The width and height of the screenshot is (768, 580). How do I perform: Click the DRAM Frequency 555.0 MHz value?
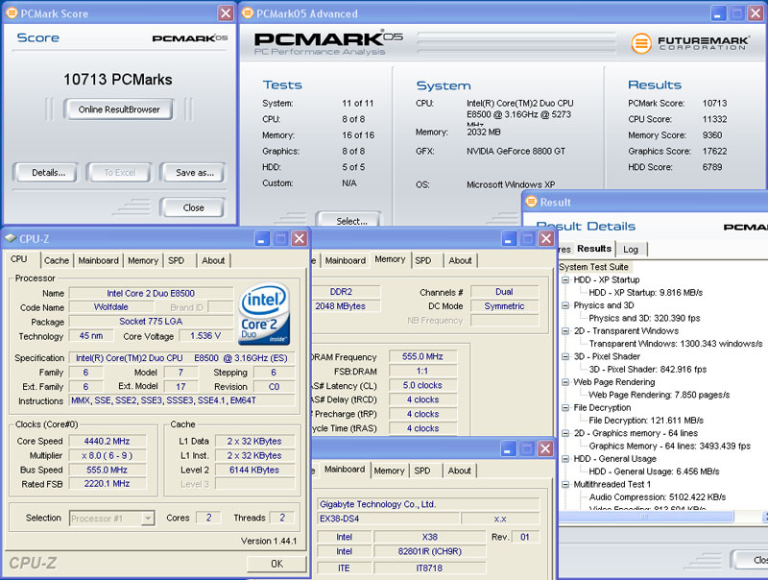coord(422,356)
